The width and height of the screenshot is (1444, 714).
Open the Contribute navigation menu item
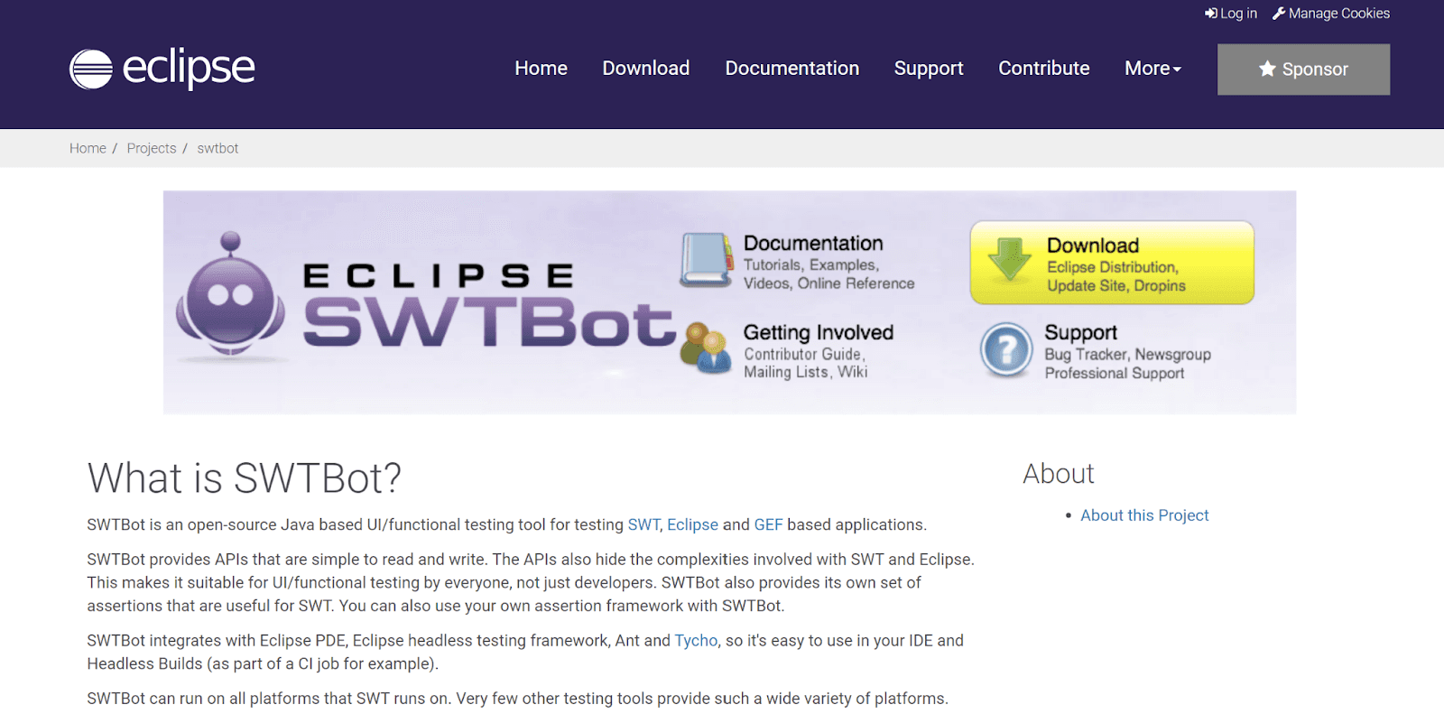tap(1044, 69)
